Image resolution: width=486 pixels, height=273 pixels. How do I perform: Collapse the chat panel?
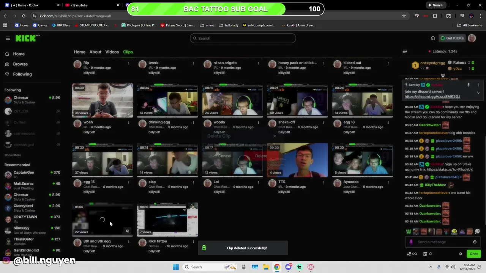tap(405, 51)
